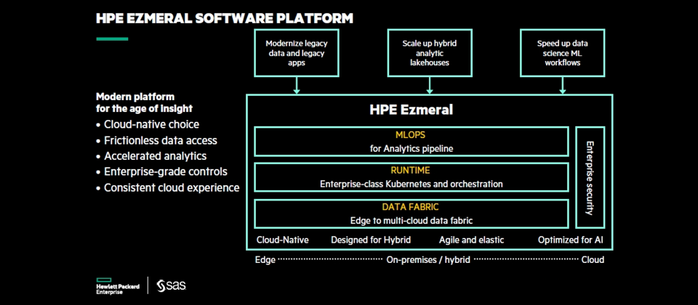Click the Edge label on the spectrum line
The width and height of the screenshot is (698, 305).
(265, 259)
